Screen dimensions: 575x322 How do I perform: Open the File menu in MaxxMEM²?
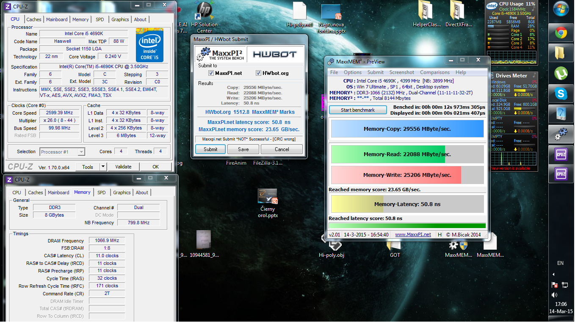pos(334,72)
